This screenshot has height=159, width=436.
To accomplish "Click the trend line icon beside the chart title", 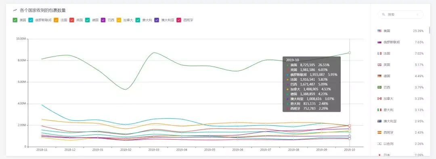I will click(15, 10).
